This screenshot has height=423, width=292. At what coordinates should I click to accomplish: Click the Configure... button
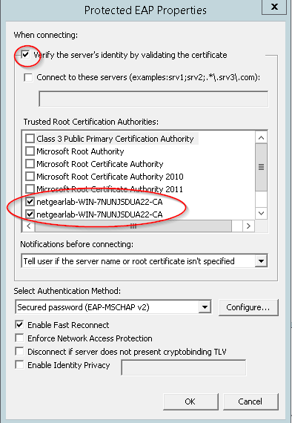[x=248, y=307]
